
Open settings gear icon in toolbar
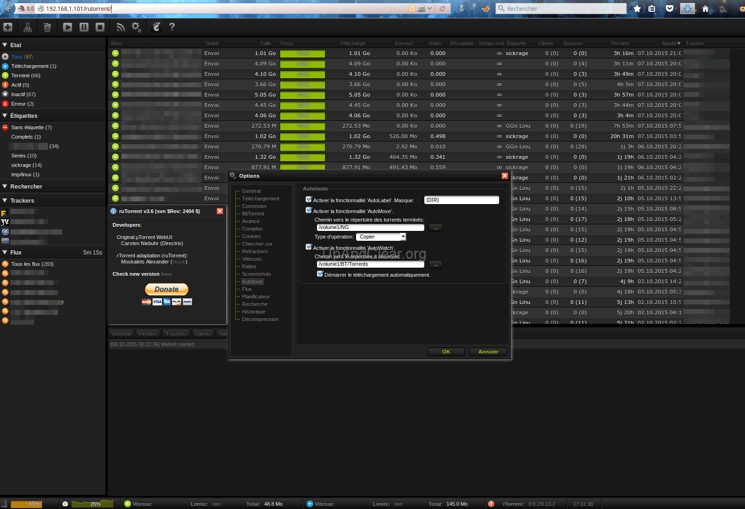pyautogui.click(x=137, y=27)
